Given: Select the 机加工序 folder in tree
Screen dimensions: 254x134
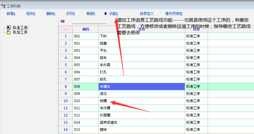Looking at the screenshot, I should click(20, 32).
